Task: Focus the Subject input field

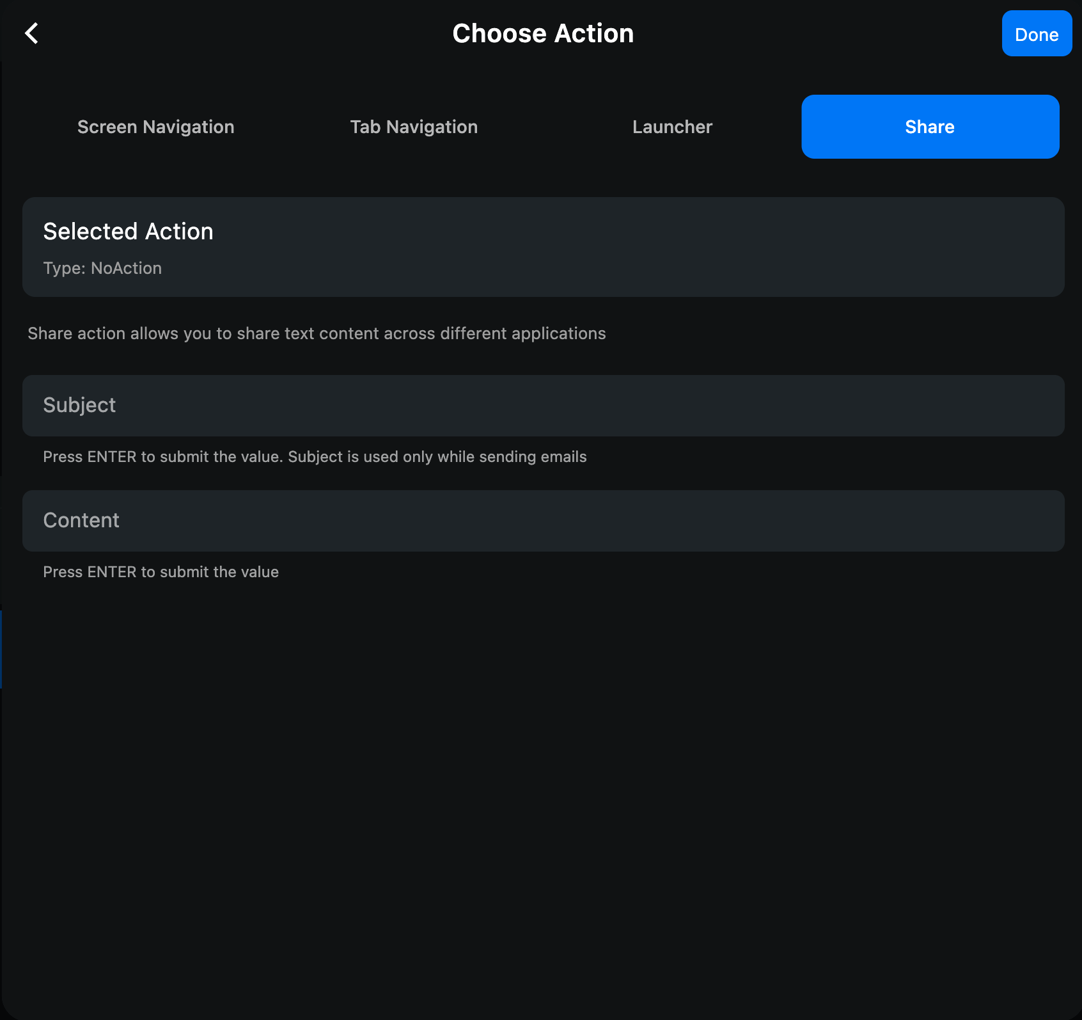Action: point(544,406)
